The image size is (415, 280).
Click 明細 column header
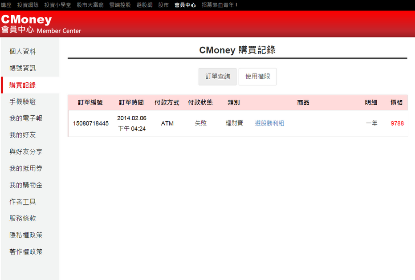[371, 102]
